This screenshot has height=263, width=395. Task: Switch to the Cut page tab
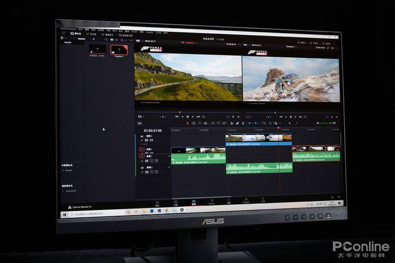[175, 203]
